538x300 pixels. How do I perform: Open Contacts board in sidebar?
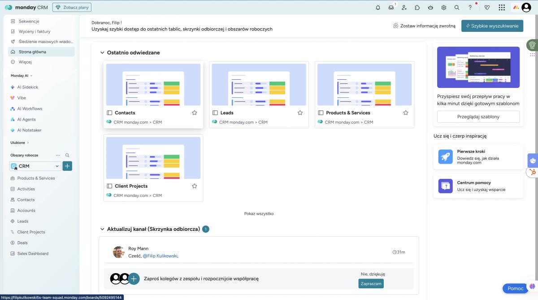41,200
